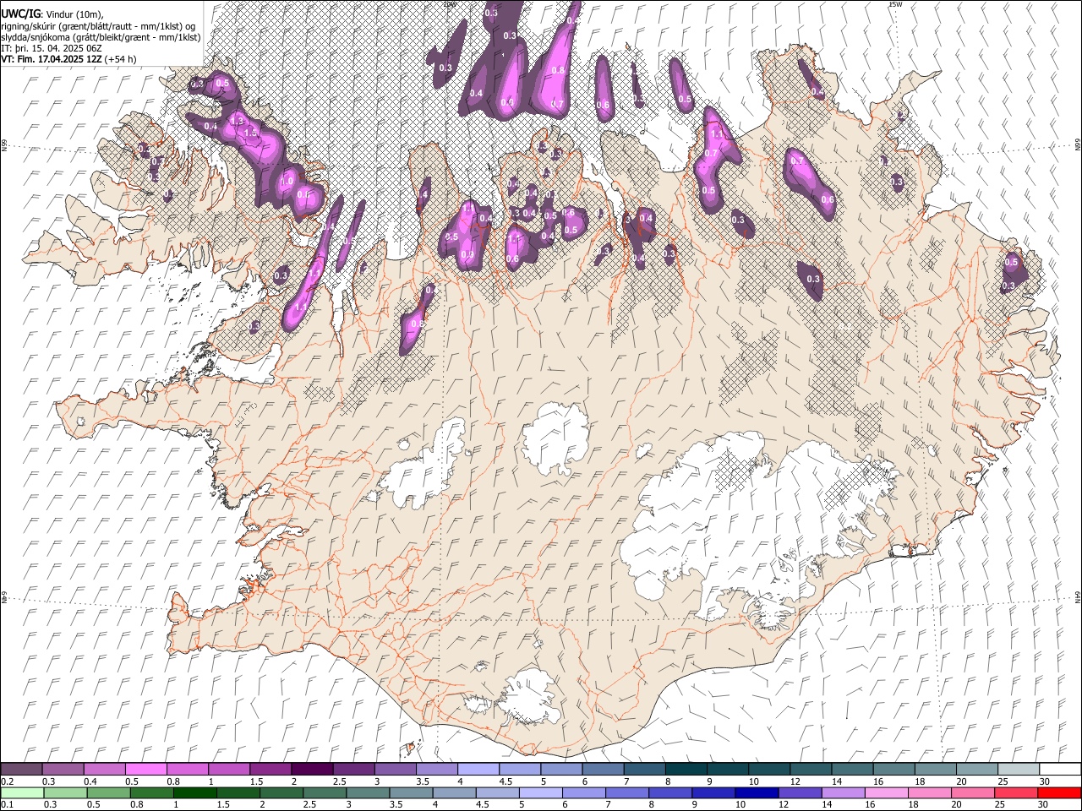
Task: Pick the dark green swatch labeled 1 in lower scale
Action: pyautogui.click(x=195, y=793)
